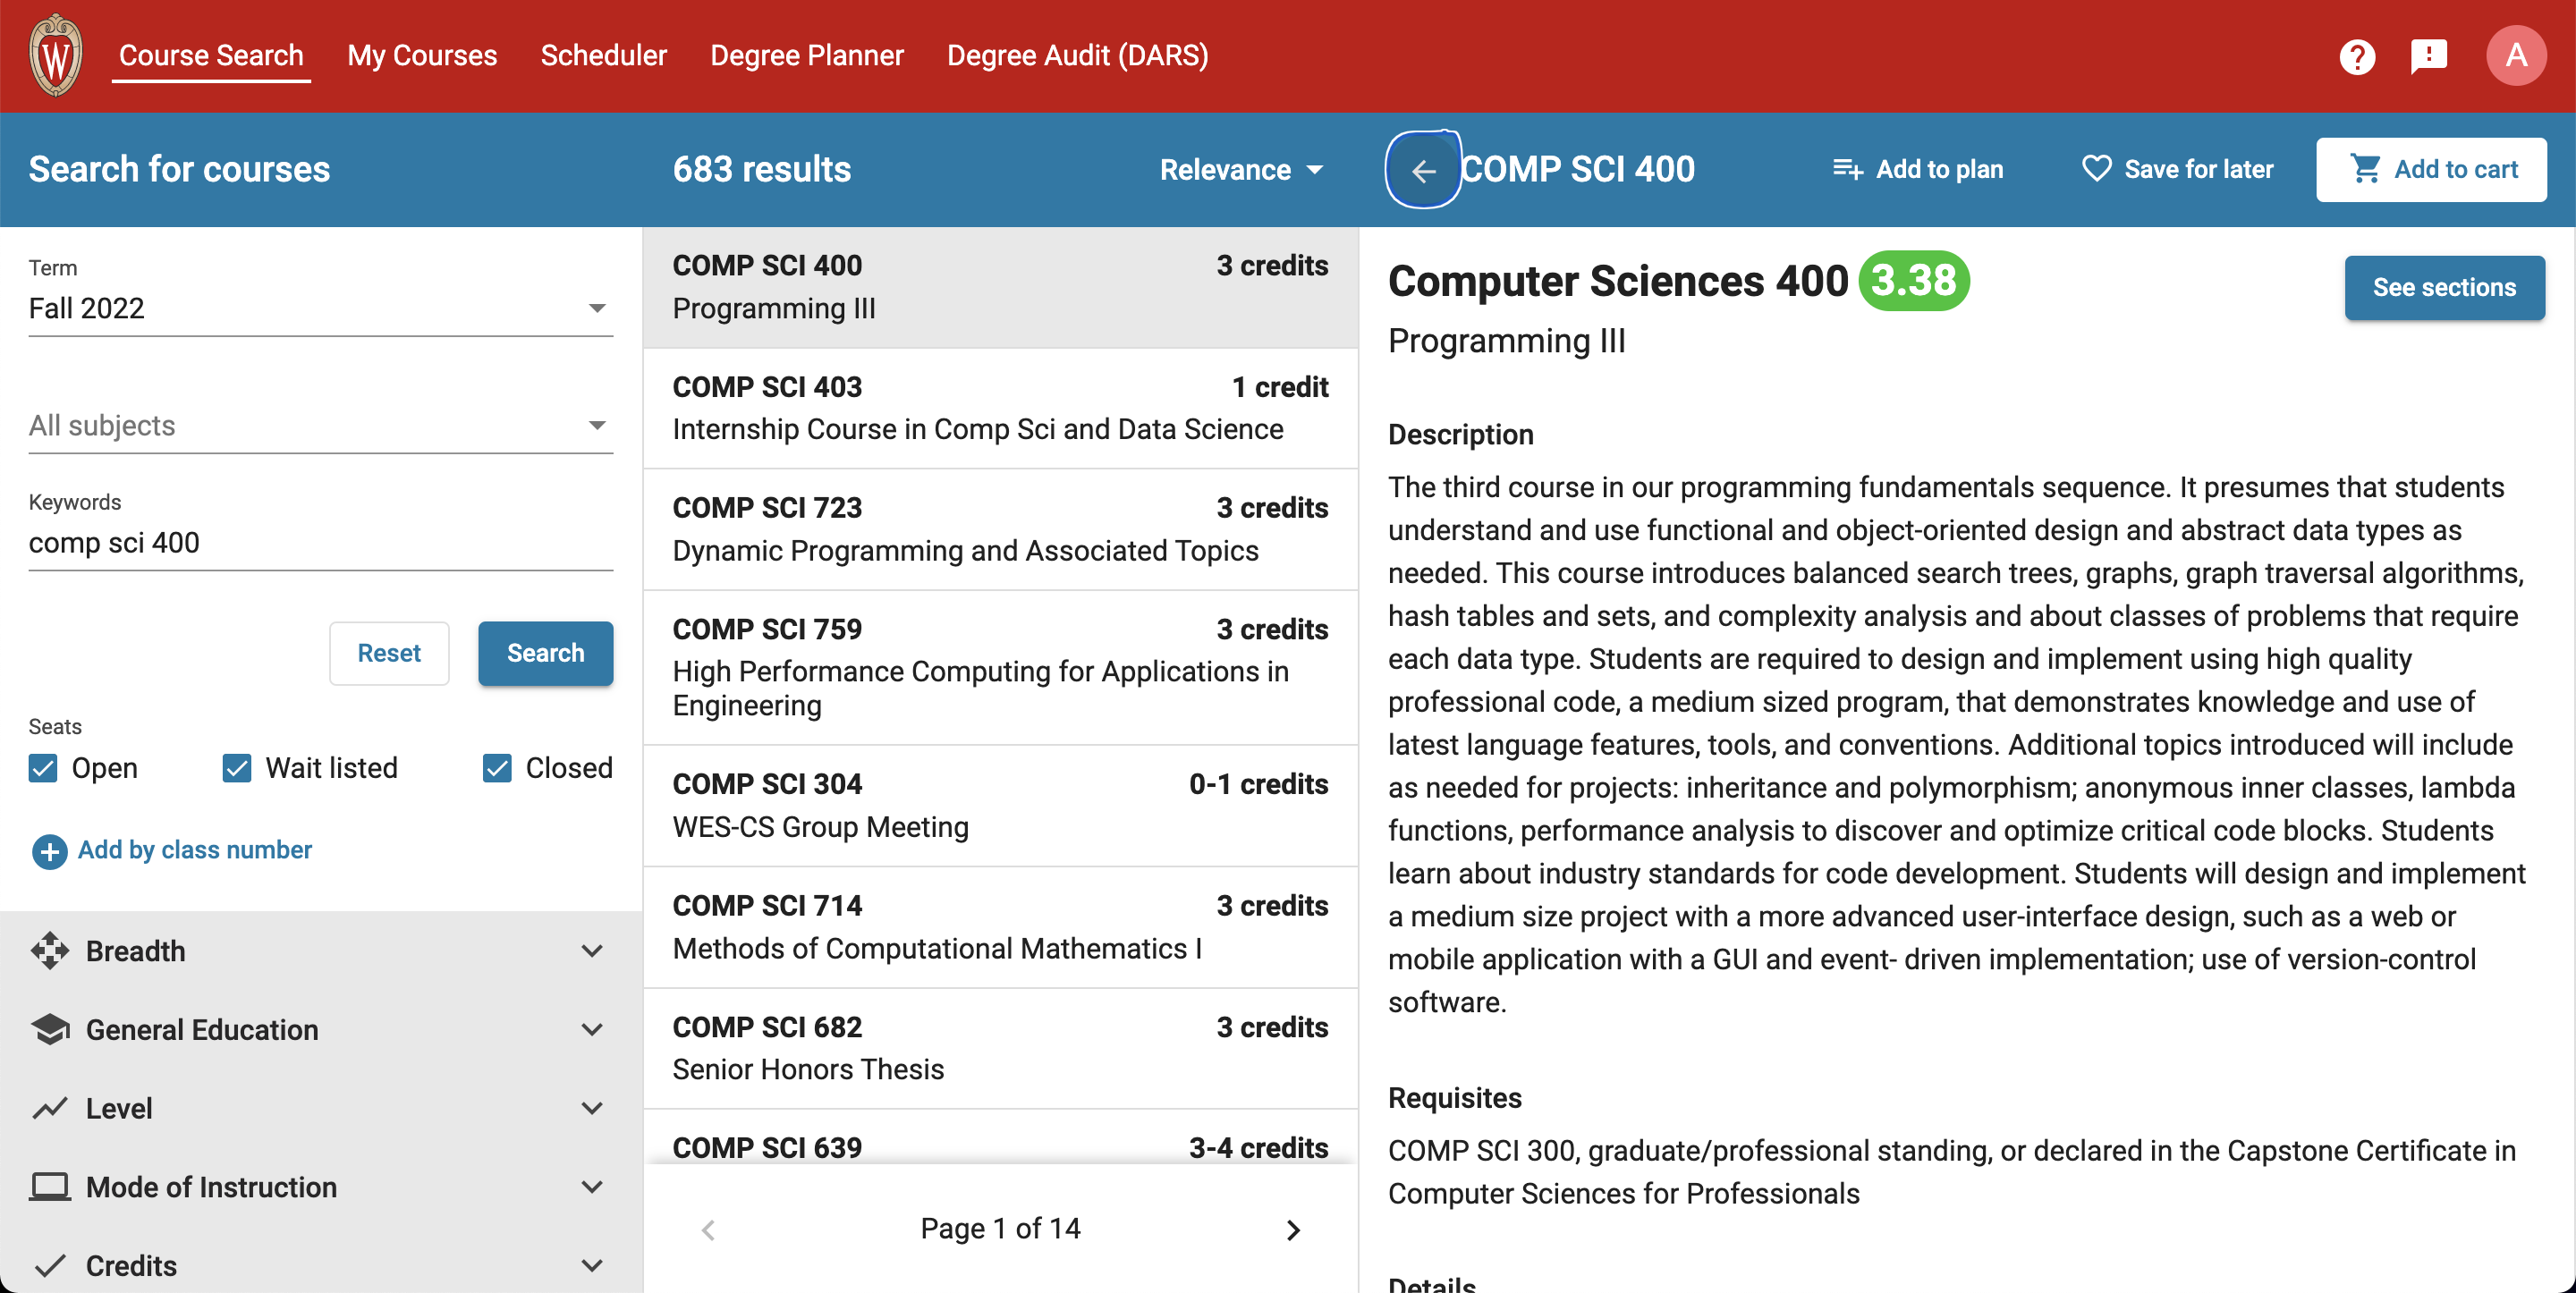
Task: Click the Keywords input field
Action: click(x=320, y=543)
